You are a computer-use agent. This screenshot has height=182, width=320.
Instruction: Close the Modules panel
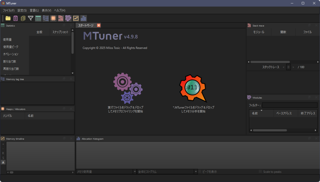click(x=316, y=97)
